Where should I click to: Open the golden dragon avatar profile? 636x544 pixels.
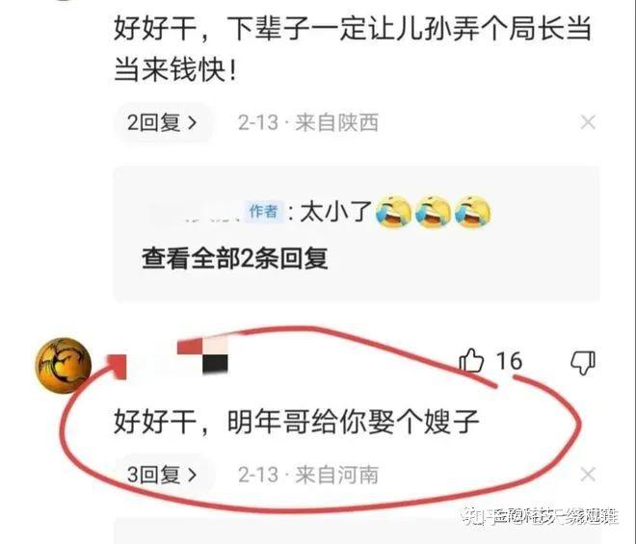click(x=64, y=365)
